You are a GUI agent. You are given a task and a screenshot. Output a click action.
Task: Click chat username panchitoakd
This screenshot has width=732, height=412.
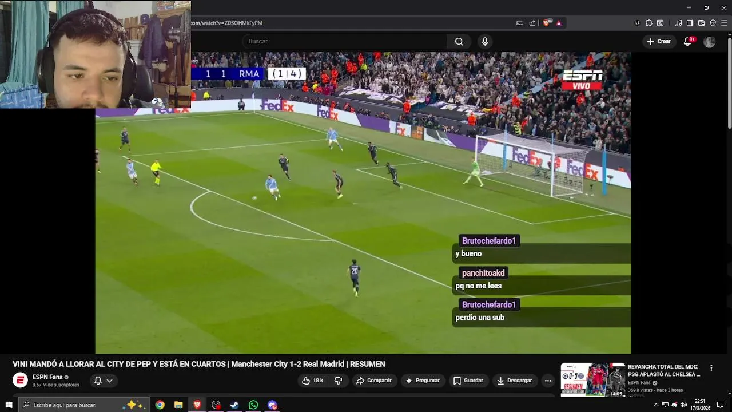(483, 273)
